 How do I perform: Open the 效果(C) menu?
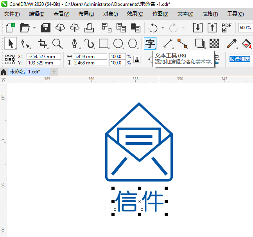[x=135, y=14]
